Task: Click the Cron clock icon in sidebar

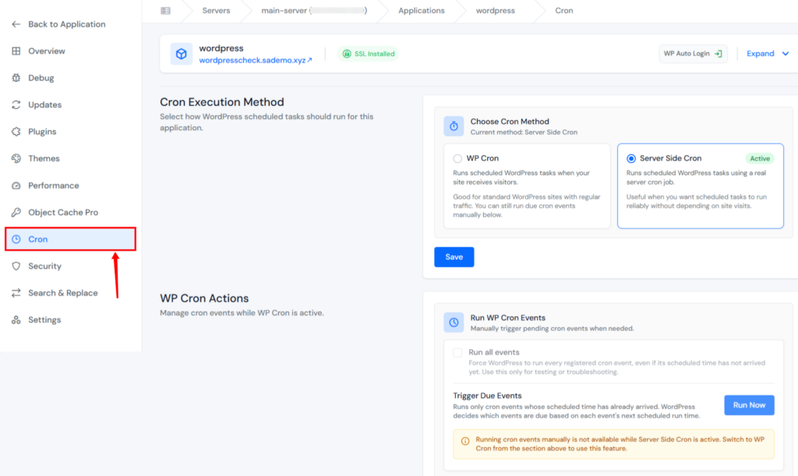Action: 16,239
